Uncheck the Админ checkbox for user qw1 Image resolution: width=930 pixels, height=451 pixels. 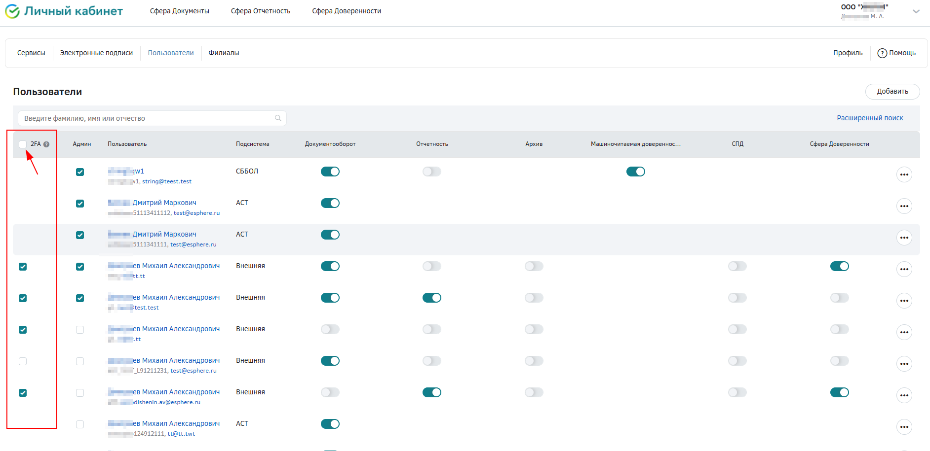click(80, 172)
